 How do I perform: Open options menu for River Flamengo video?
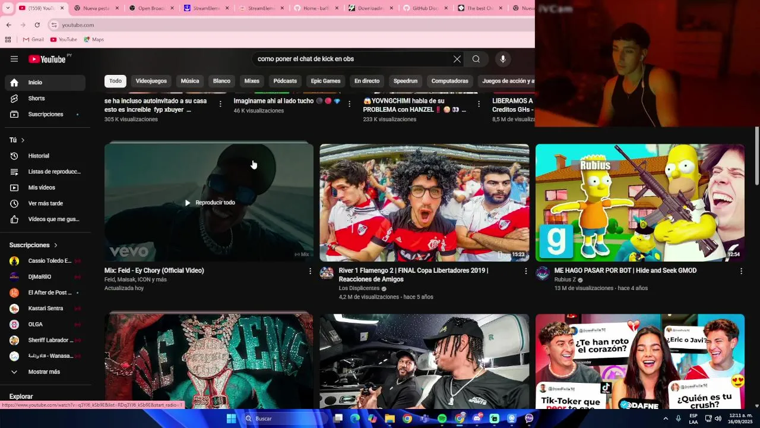(525, 271)
